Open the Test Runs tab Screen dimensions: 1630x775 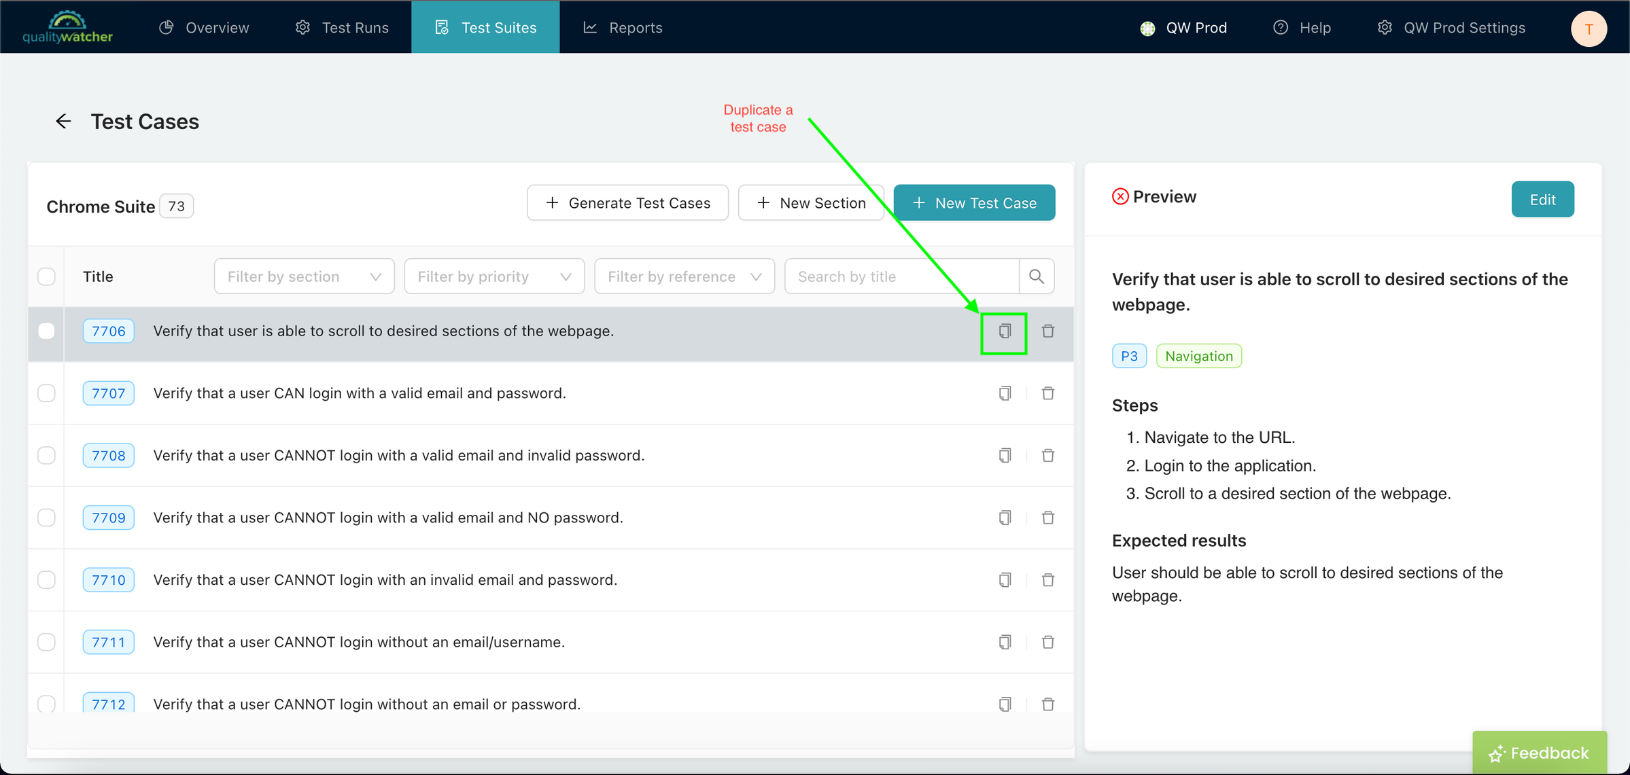(342, 28)
